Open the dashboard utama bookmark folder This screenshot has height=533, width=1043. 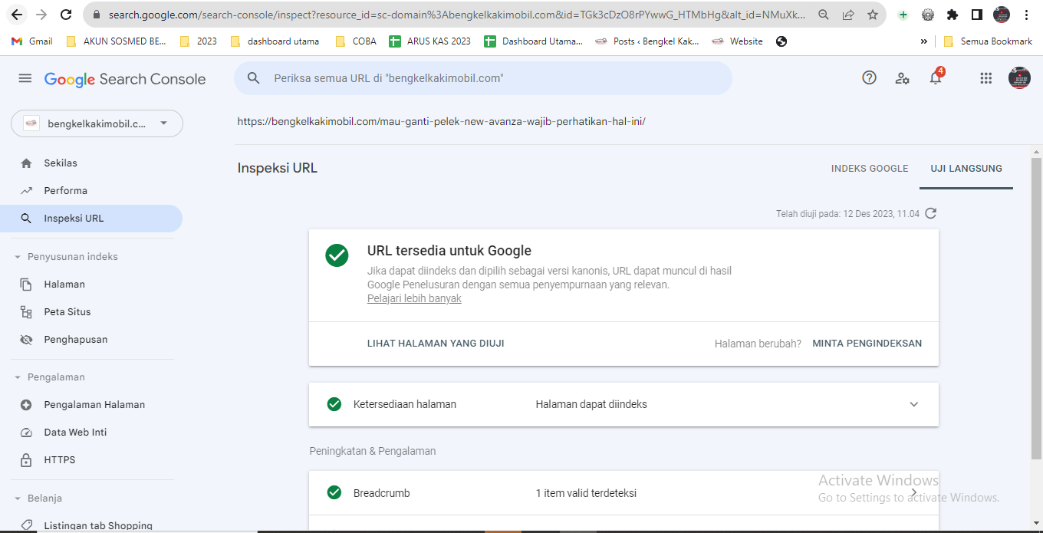(x=274, y=41)
